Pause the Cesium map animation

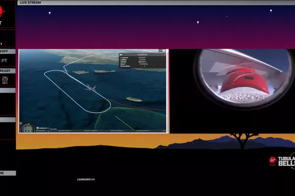tap(27, 131)
